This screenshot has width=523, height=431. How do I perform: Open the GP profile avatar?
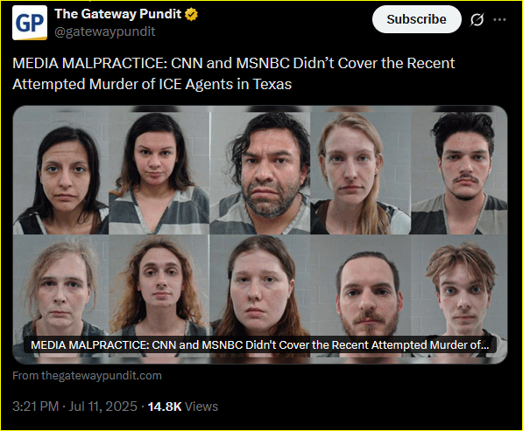[30, 23]
